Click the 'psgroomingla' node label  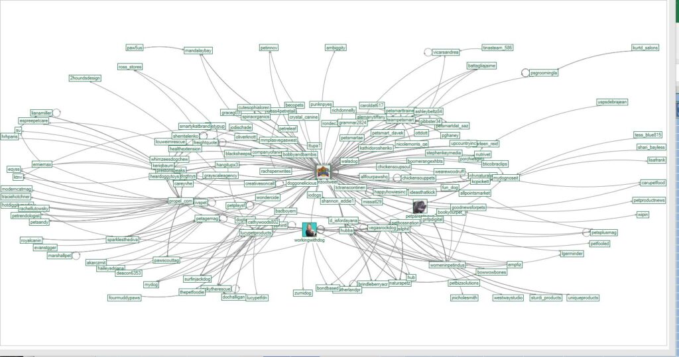tap(544, 73)
